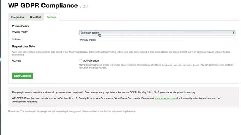Click the WP GDPR Compliance title
Image resolution: width=241 pixels, height=135 pixels.
pos(43,6)
